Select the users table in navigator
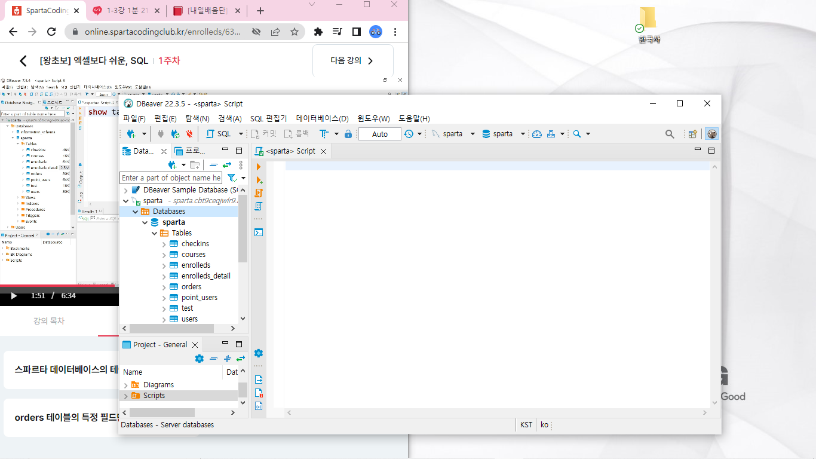The height and width of the screenshot is (459, 816). coord(189,319)
